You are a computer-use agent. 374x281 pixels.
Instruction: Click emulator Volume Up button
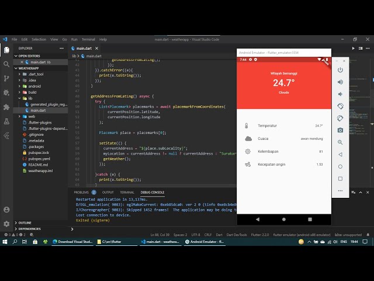[340, 82]
